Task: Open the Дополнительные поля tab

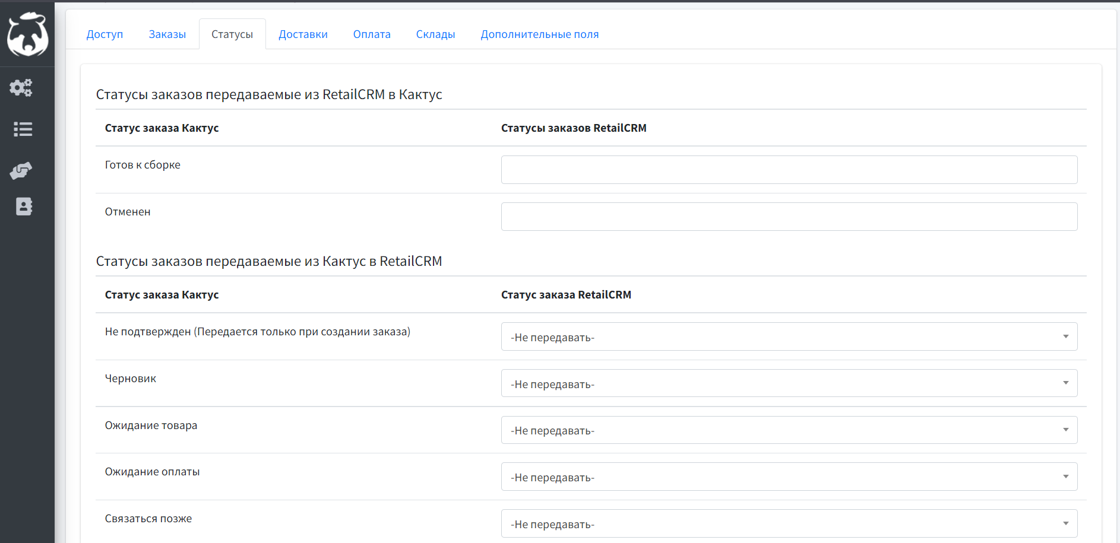Action: point(540,34)
